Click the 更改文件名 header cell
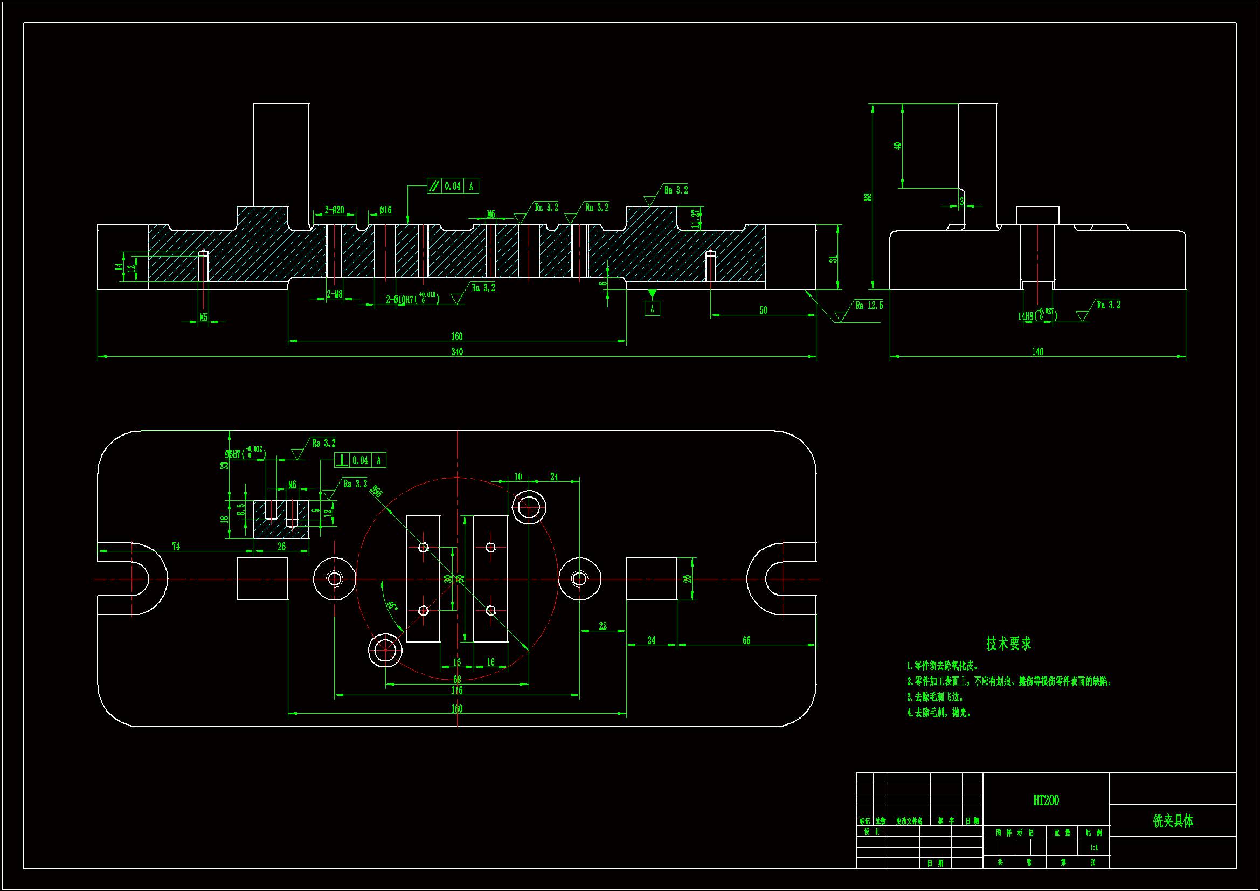Image resolution: width=1260 pixels, height=891 pixels. point(909,821)
